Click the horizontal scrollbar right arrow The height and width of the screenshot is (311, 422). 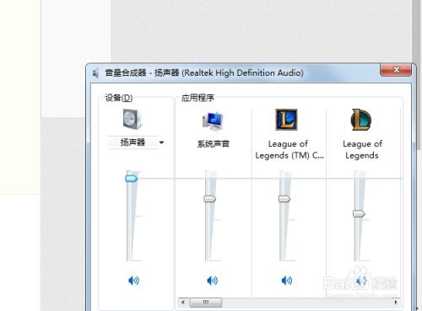(396, 303)
